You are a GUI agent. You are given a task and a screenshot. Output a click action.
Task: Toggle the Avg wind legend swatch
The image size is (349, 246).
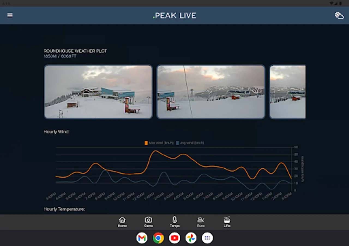click(177, 143)
